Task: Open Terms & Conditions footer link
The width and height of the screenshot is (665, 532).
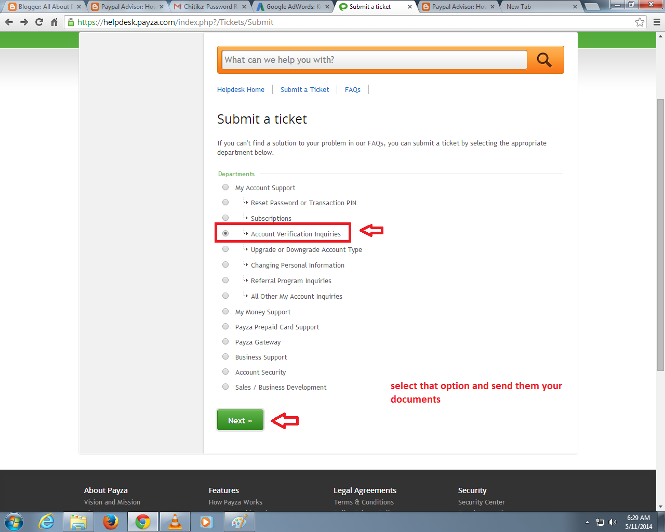Action: [x=364, y=502]
